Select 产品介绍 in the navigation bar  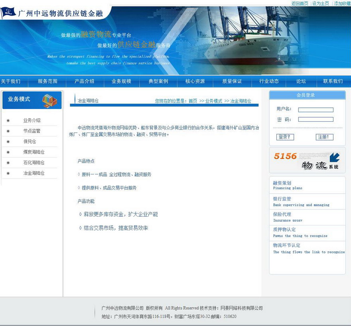(85, 81)
